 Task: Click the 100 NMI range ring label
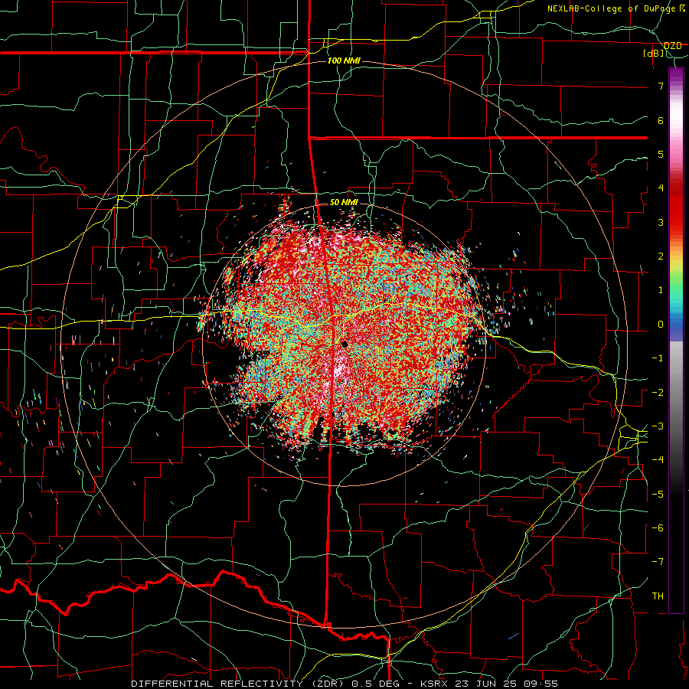pos(344,60)
